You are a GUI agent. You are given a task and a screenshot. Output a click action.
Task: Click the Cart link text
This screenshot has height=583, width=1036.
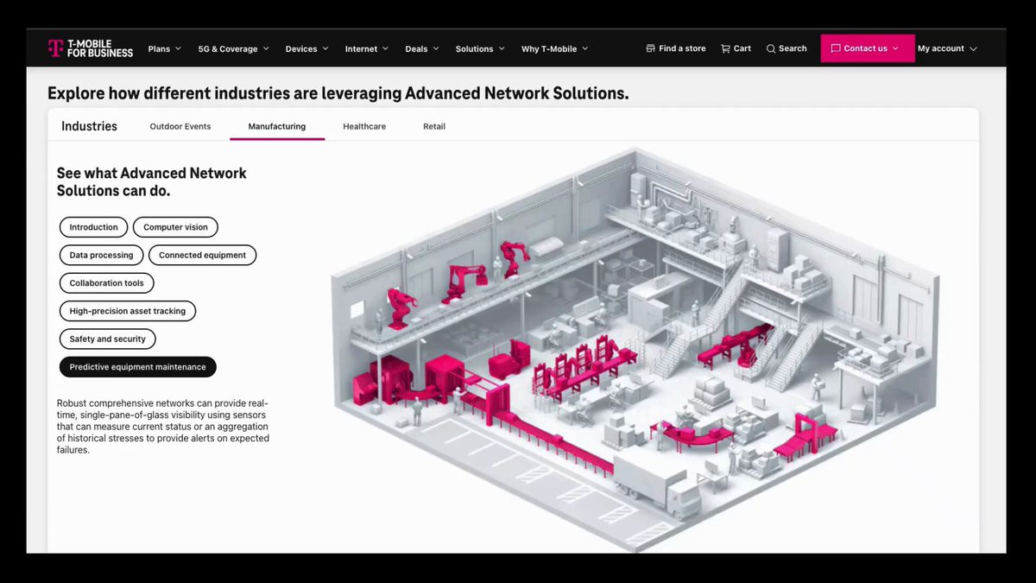742,48
